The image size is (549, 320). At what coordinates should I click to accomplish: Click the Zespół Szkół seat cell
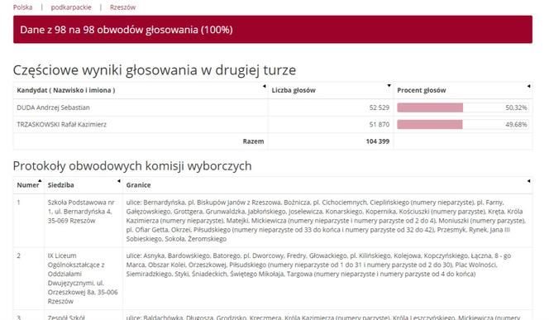click(x=84, y=315)
